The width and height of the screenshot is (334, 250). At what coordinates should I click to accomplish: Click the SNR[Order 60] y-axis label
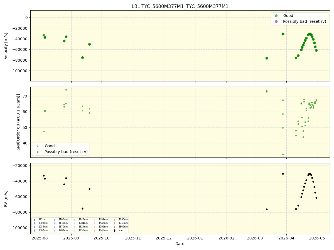(x=18, y=122)
